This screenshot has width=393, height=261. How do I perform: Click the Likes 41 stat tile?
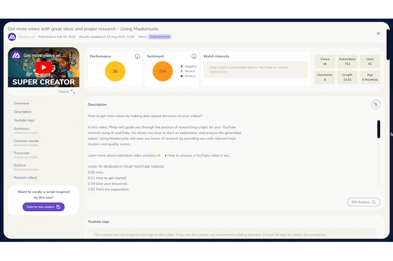tap(370, 61)
